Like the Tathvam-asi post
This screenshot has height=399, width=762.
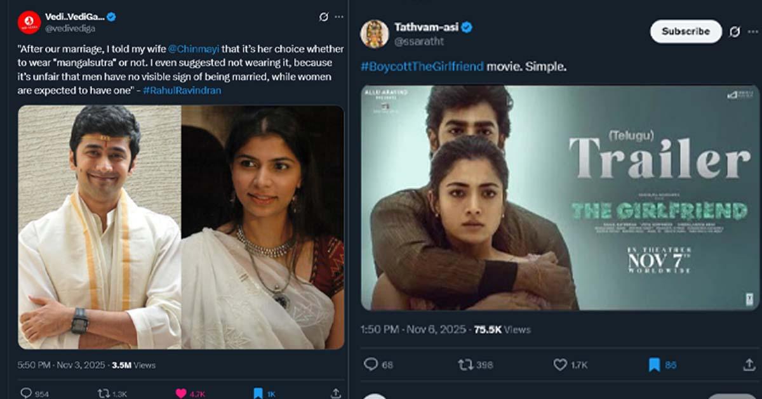(560, 365)
